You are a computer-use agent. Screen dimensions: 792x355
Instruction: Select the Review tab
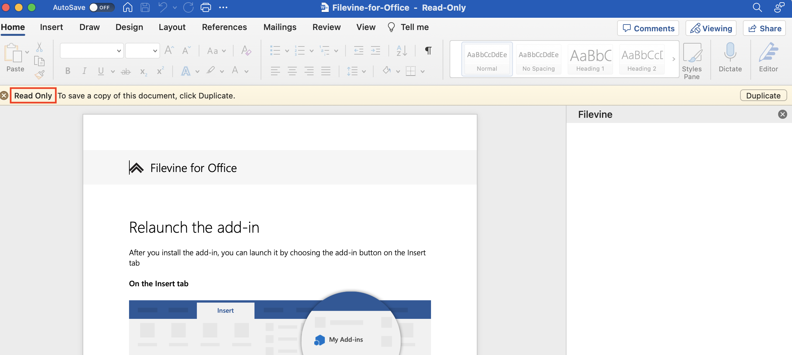[x=326, y=27]
